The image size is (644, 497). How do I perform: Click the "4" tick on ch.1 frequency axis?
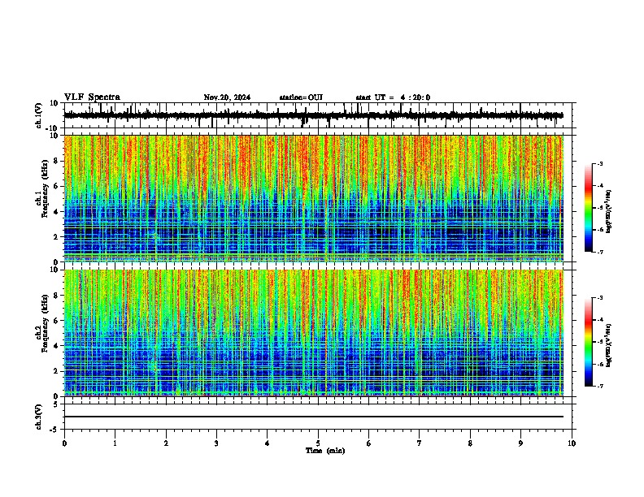pyautogui.click(x=56, y=212)
